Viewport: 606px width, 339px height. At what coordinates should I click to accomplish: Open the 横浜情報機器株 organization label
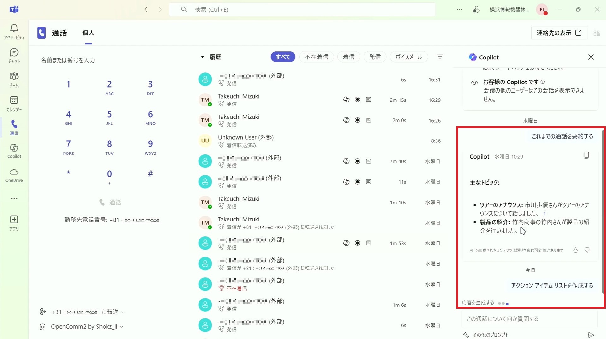point(509,9)
